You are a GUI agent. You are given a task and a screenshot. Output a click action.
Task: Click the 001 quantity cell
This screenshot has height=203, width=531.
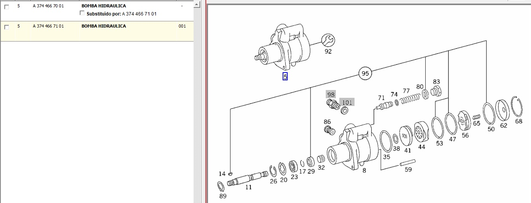(x=182, y=26)
